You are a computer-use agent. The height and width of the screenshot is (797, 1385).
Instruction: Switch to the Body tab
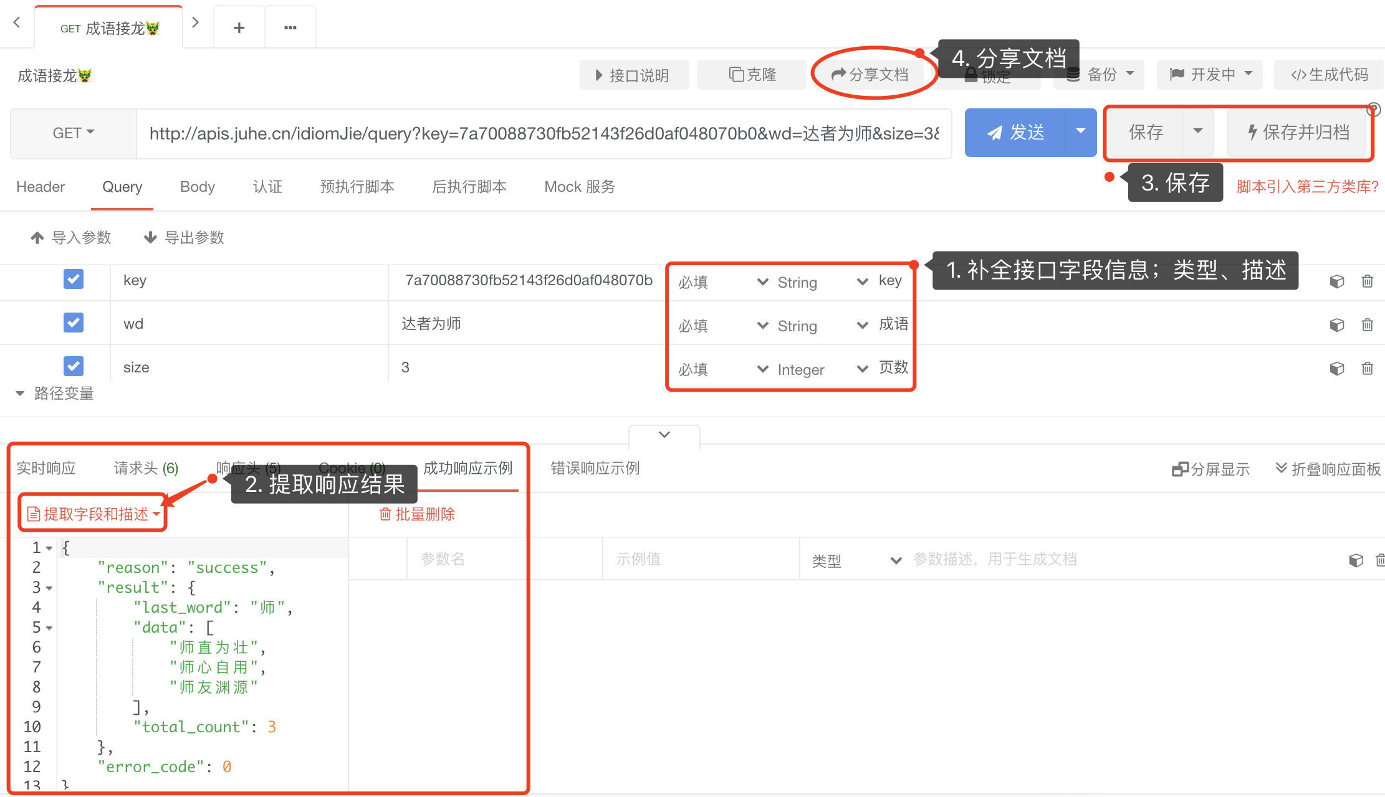pos(197,186)
